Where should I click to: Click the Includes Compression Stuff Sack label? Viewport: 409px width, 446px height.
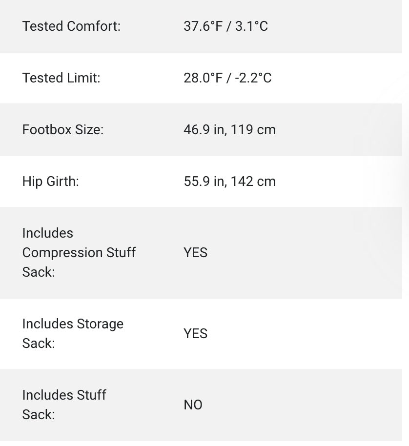pyautogui.click(x=79, y=253)
